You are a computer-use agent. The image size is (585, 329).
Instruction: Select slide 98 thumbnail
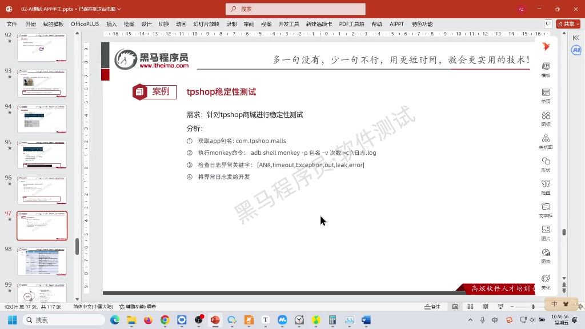[42, 261]
